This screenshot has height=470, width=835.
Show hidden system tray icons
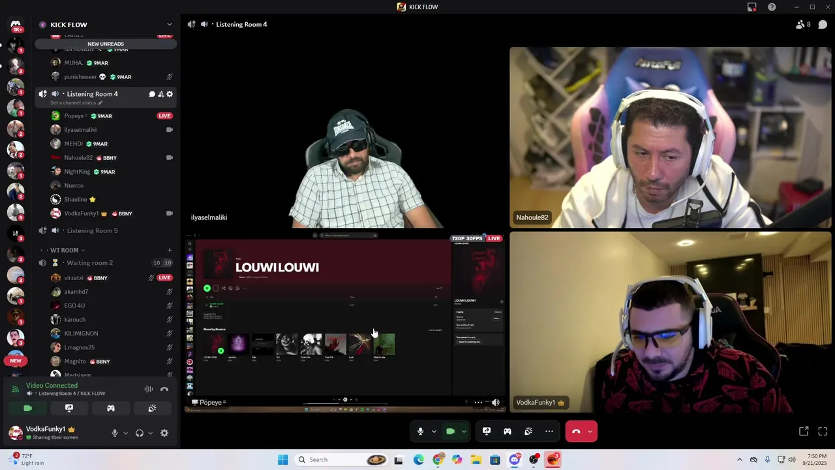pos(739,460)
